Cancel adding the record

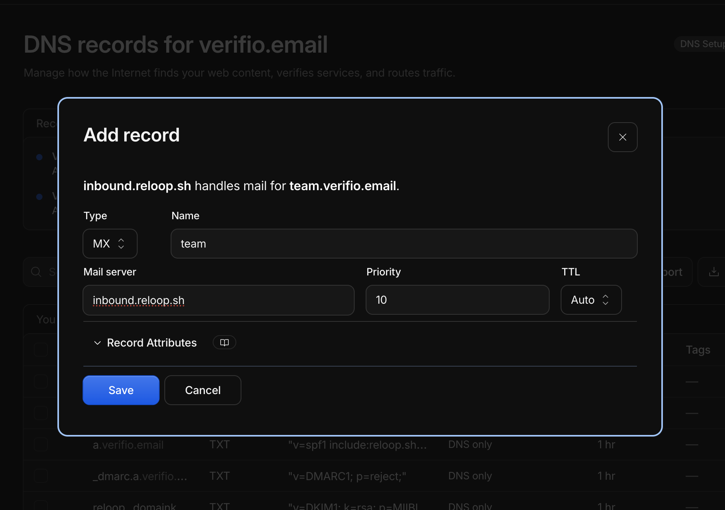pyautogui.click(x=203, y=390)
